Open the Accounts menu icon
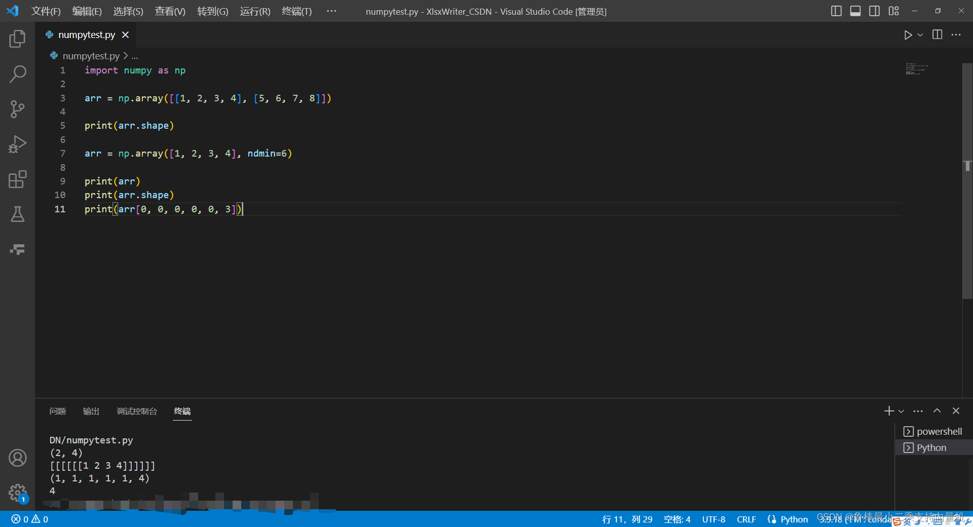Image resolution: width=973 pixels, height=527 pixels. coord(17,458)
